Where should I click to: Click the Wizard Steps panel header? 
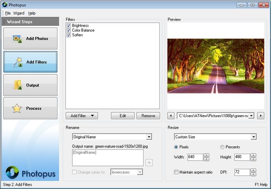point(30,22)
